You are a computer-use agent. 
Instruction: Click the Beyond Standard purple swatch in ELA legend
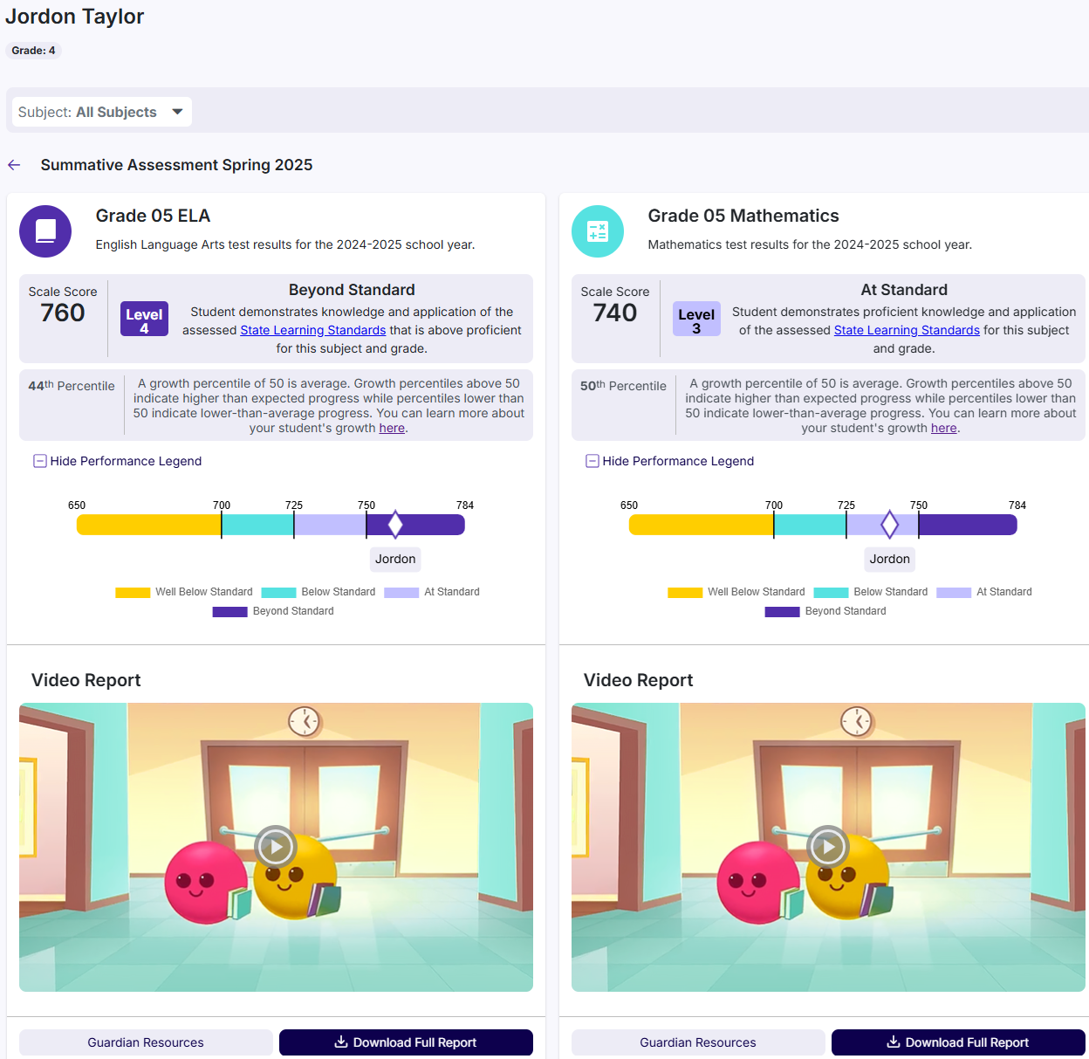point(229,612)
